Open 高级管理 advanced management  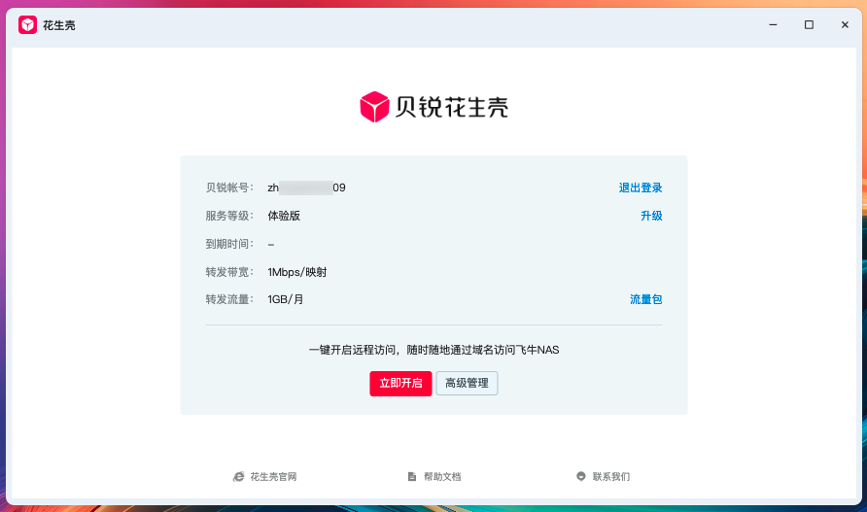[x=467, y=383]
